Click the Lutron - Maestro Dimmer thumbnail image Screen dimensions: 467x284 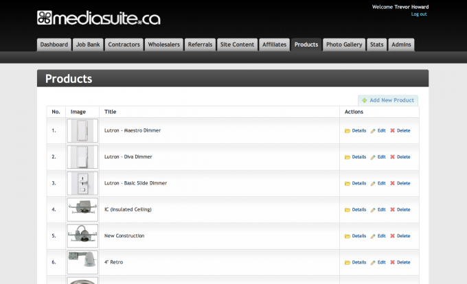82,130
